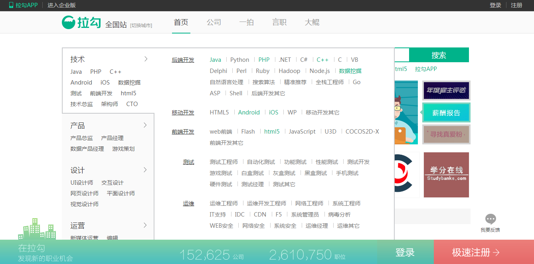Select WEB安全 link
Screen dimensions: 534x264
[222, 226]
